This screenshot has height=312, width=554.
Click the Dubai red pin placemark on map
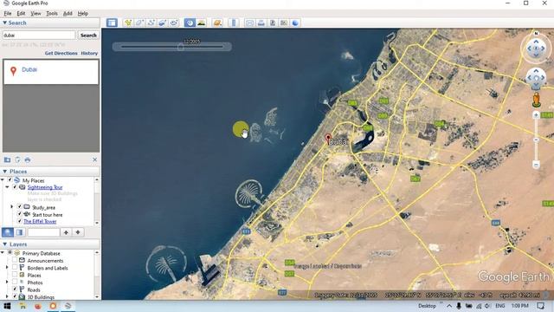pos(328,138)
